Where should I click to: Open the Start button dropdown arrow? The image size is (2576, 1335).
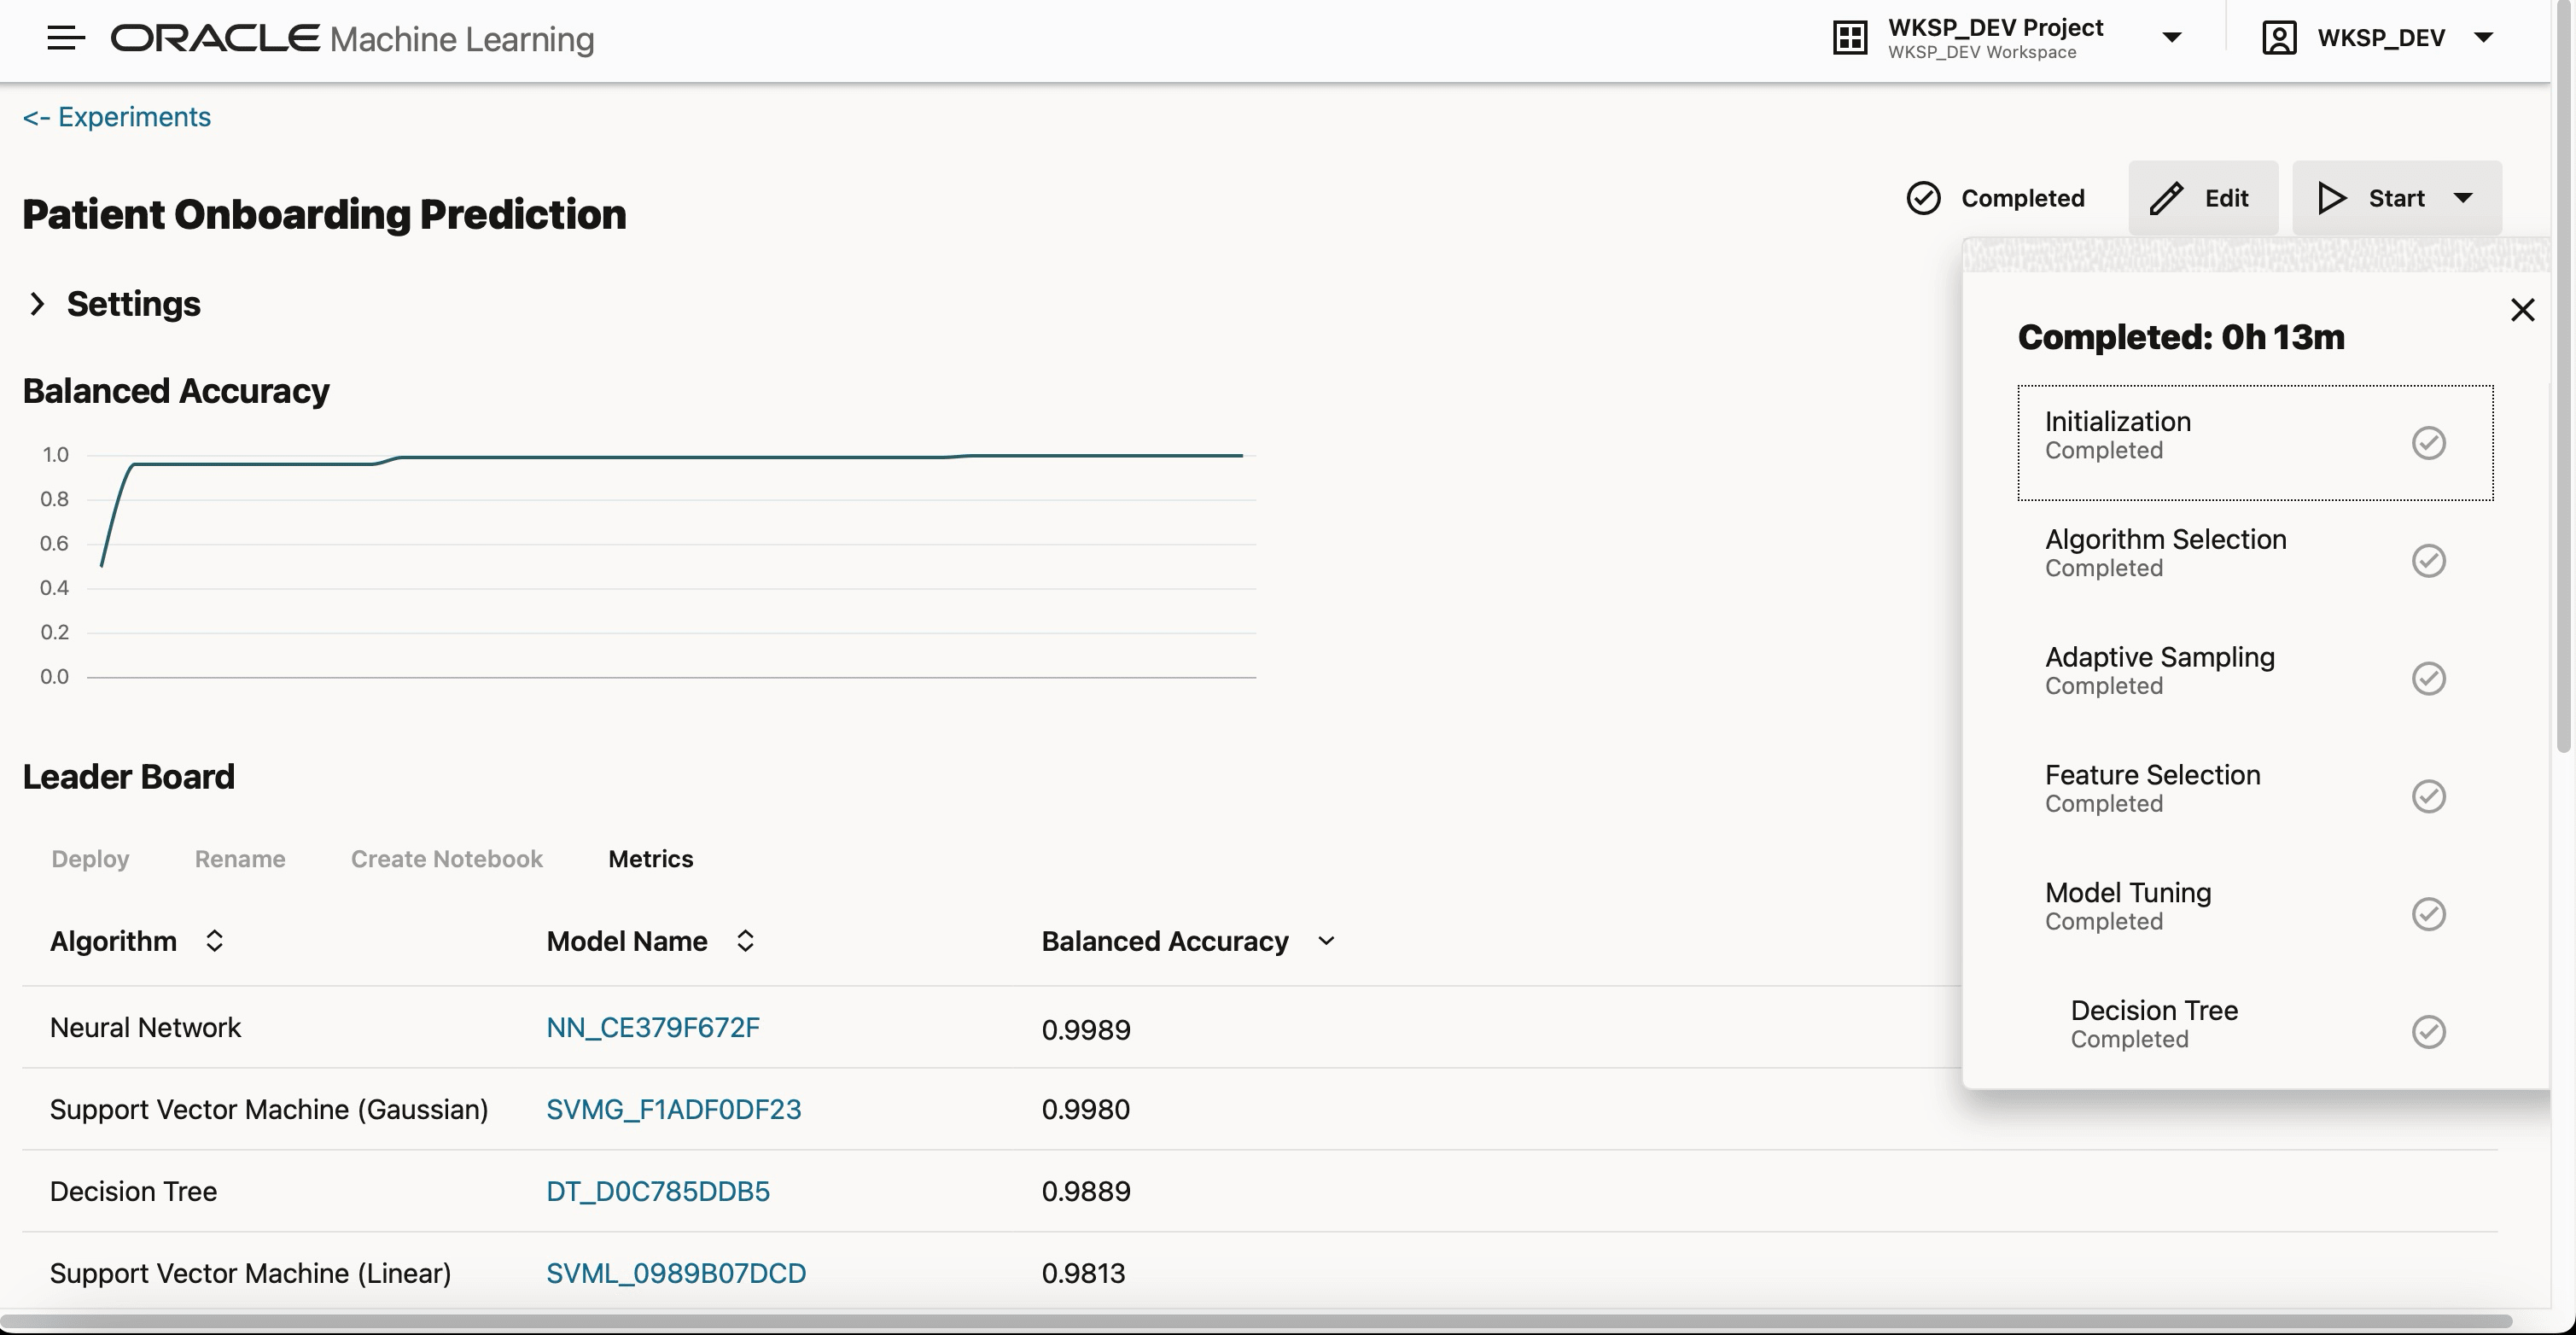coord(2463,198)
